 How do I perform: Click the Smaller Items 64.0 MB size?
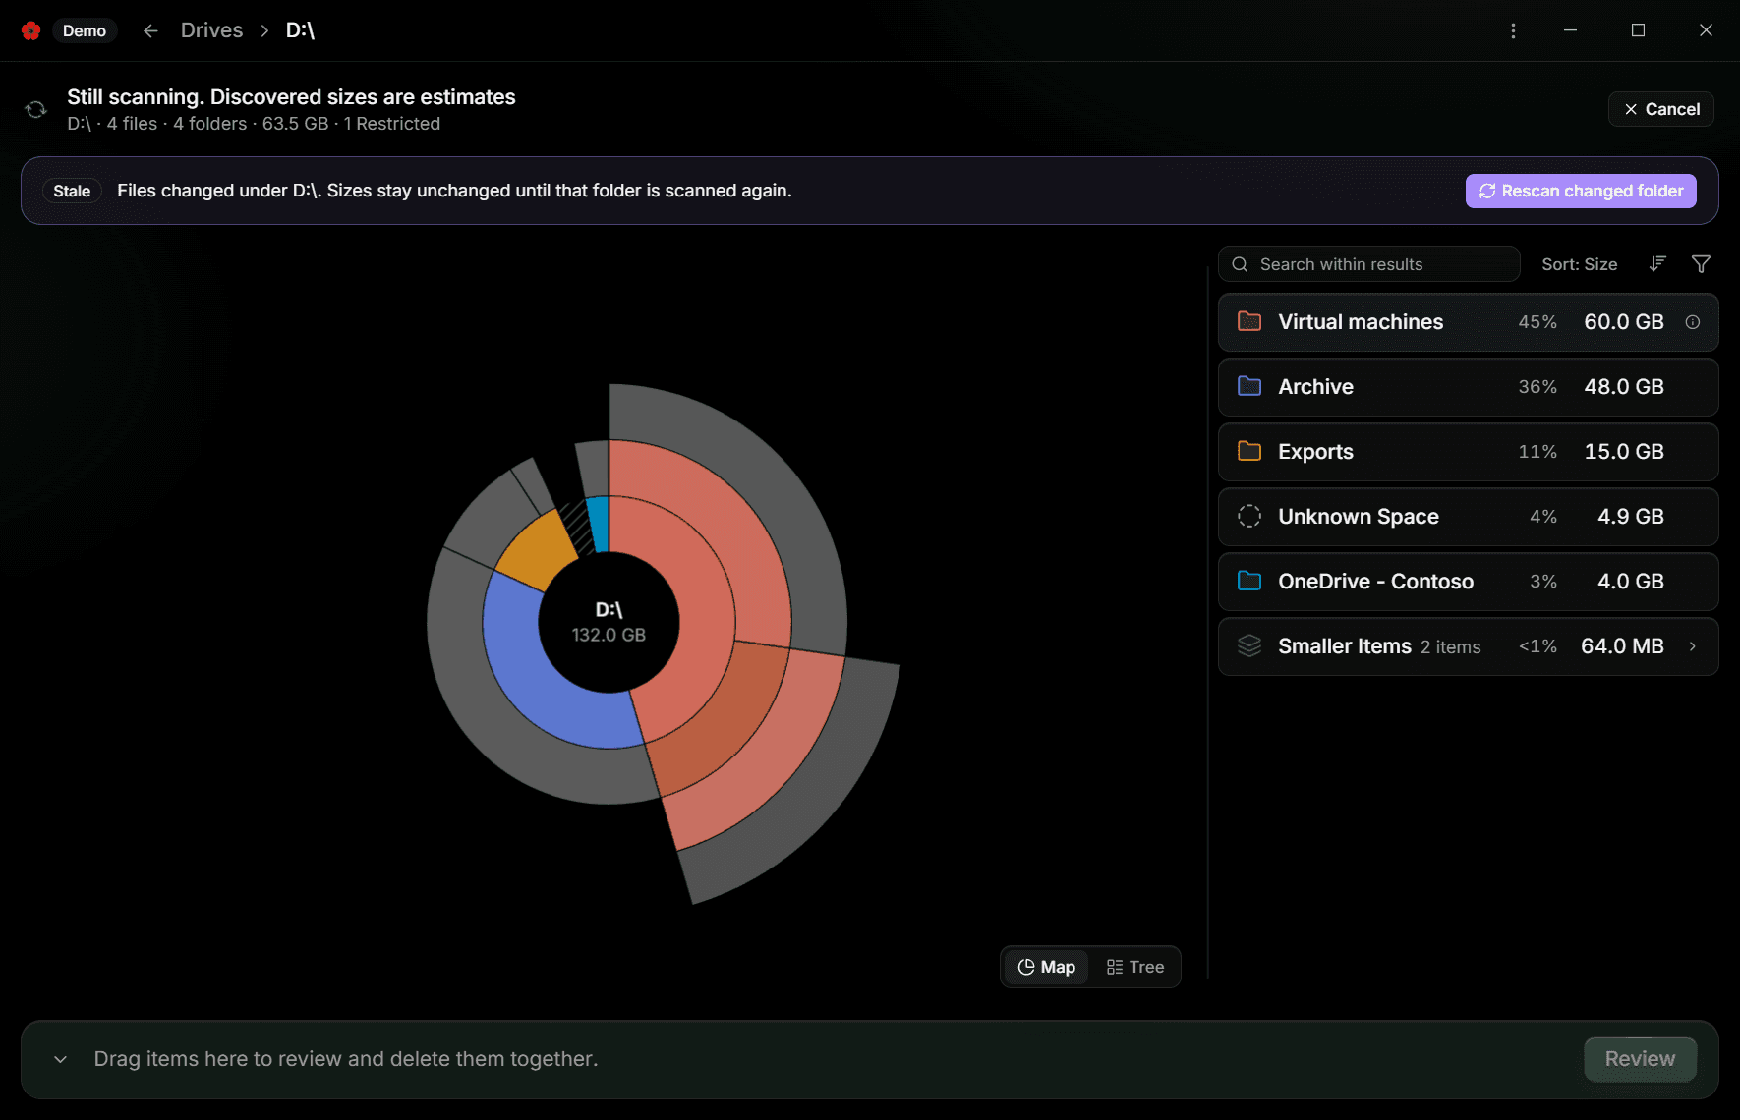coord(1622,646)
